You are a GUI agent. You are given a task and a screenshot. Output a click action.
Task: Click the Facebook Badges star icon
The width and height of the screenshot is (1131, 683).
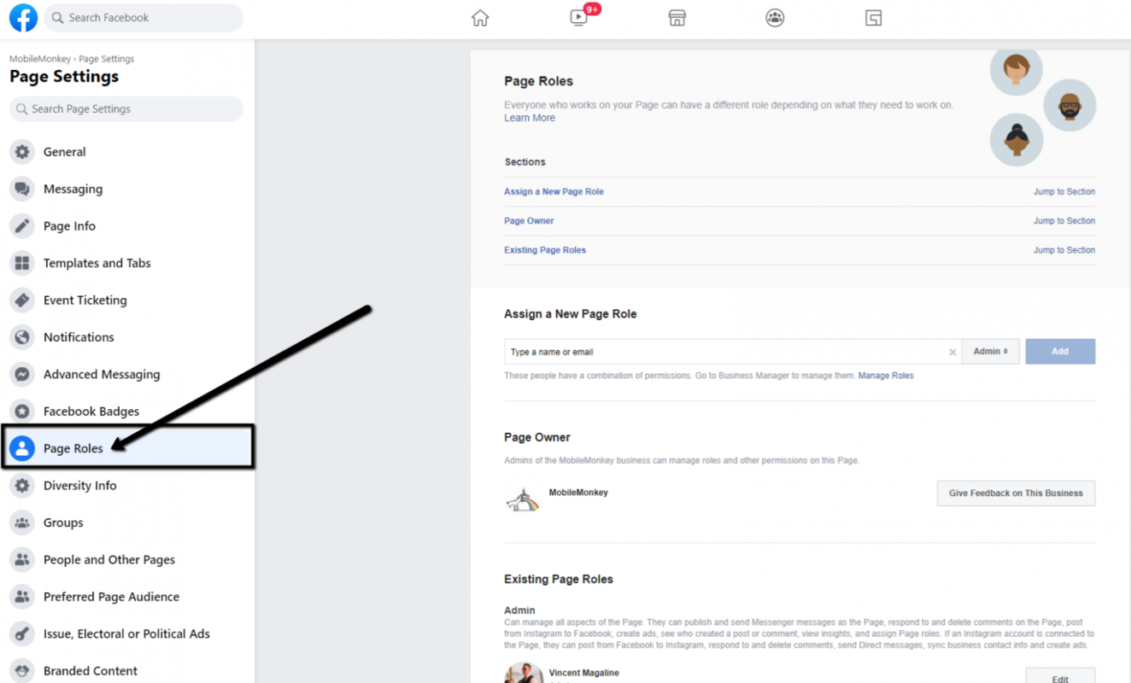pos(22,412)
